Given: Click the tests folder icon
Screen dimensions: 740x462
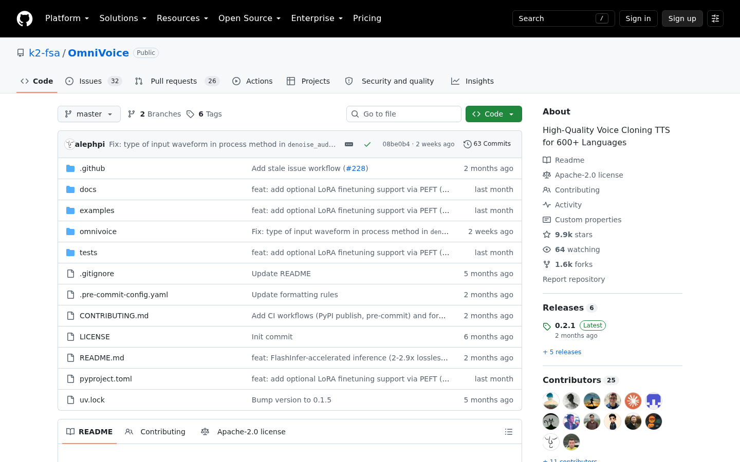Looking at the screenshot, I should click(x=70, y=253).
